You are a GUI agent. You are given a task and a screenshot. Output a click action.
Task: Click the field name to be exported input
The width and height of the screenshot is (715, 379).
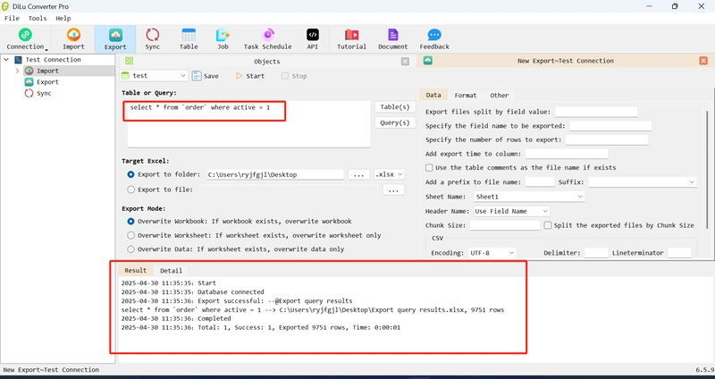(x=610, y=126)
